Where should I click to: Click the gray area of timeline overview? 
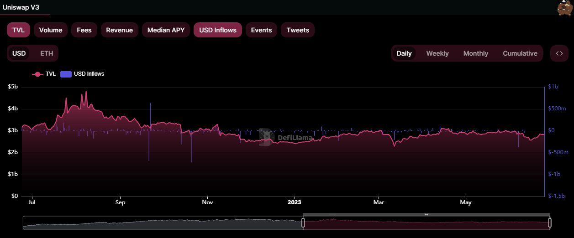pyautogui.click(x=163, y=223)
